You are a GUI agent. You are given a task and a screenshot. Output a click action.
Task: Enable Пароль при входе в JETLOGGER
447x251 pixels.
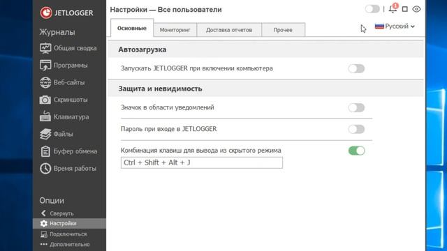click(x=356, y=129)
